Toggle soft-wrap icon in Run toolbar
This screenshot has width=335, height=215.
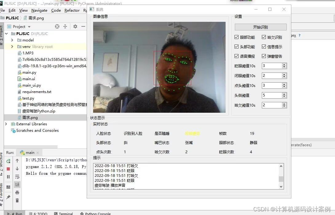click(17, 177)
